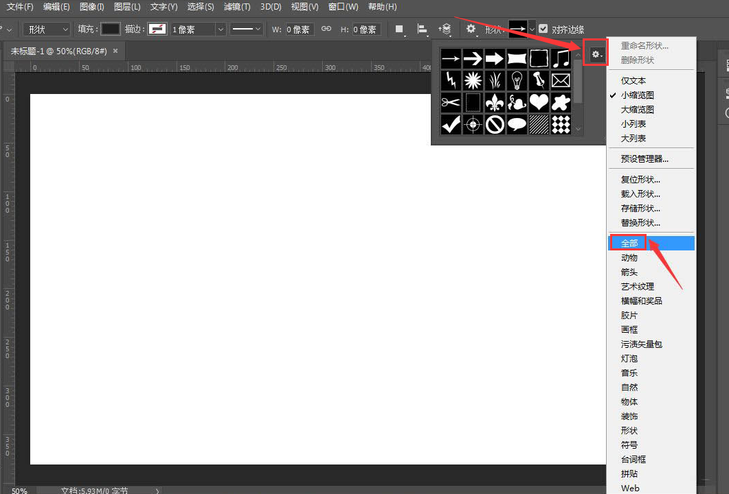Select the grass shape
Image resolution: width=729 pixels, height=494 pixels.
[495, 81]
